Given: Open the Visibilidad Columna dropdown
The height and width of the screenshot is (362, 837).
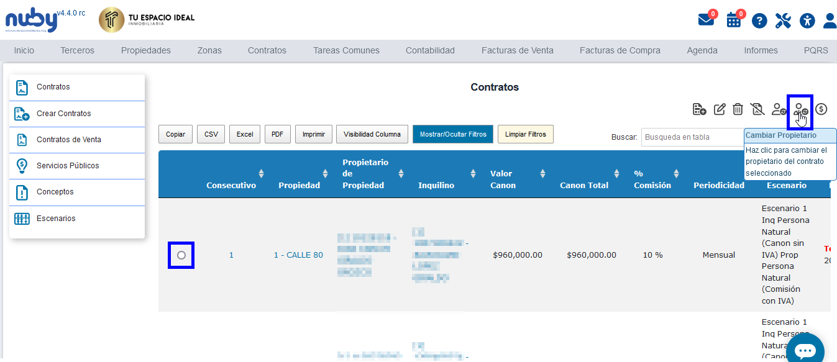Looking at the screenshot, I should coord(372,134).
